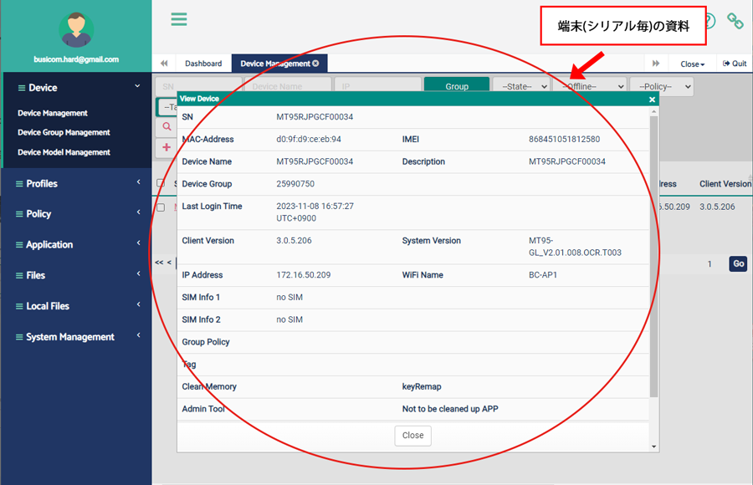Click the magnifier search icon
This screenshot has height=485, width=753.
(166, 127)
